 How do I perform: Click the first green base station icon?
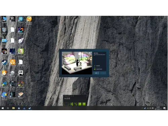[80, 104]
